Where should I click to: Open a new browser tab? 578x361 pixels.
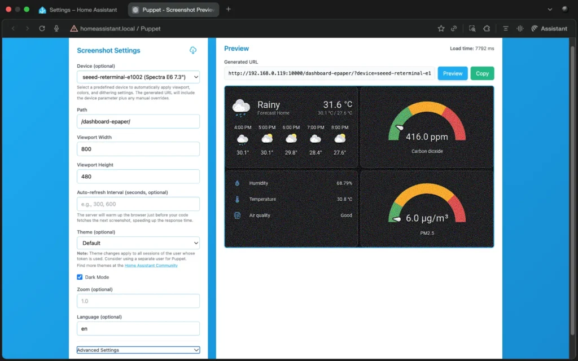tap(229, 9)
